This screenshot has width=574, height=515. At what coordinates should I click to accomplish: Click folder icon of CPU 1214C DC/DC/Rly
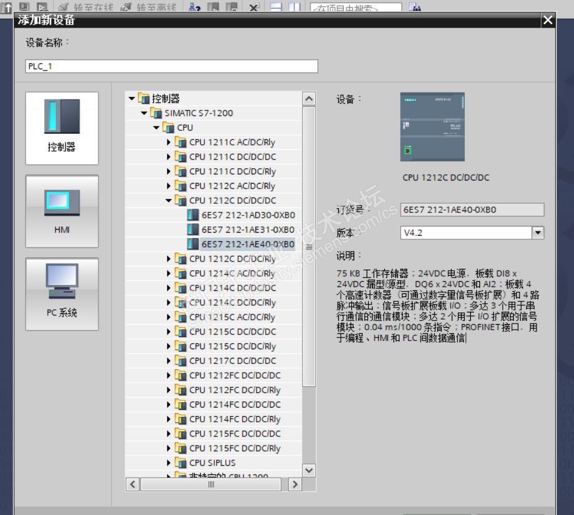point(180,303)
